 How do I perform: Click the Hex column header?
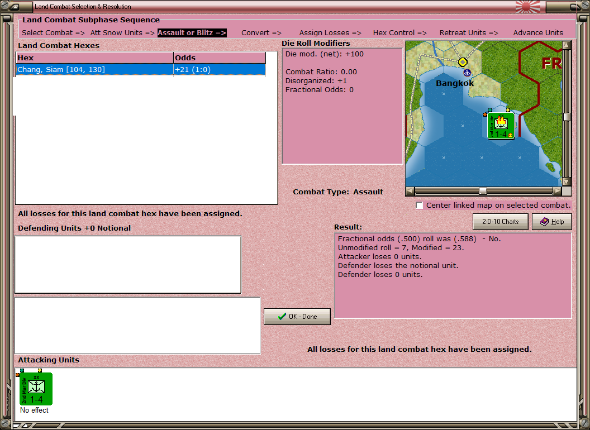(94, 58)
